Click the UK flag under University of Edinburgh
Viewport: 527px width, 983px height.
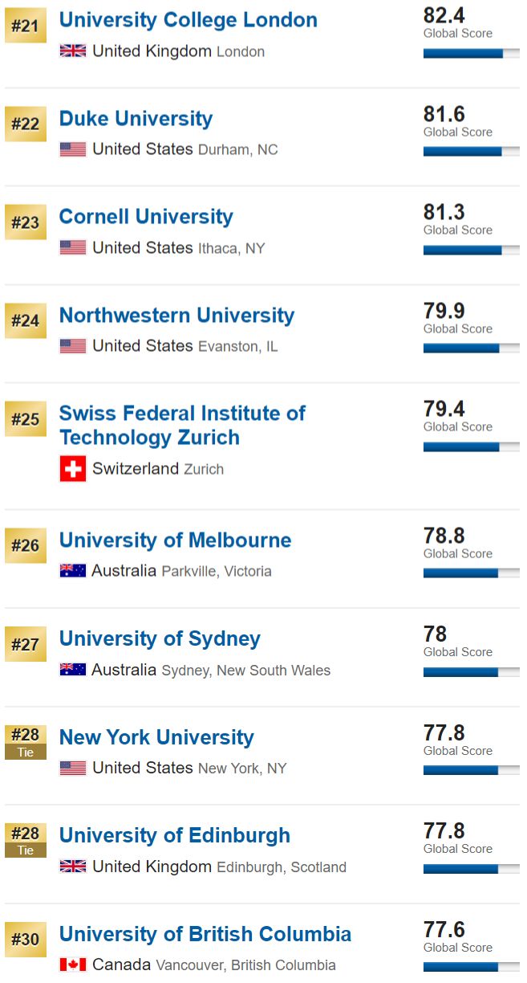pyautogui.click(x=73, y=867)
